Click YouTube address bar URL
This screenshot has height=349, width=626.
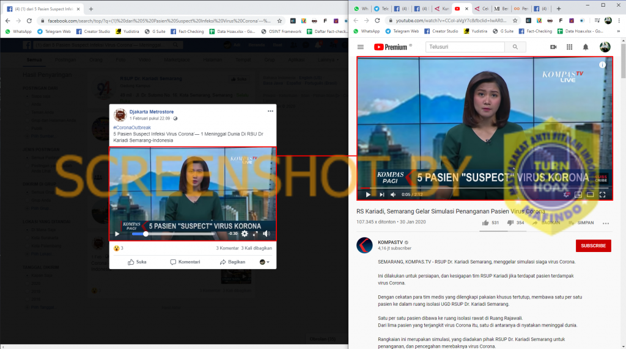tap(451, 20)
